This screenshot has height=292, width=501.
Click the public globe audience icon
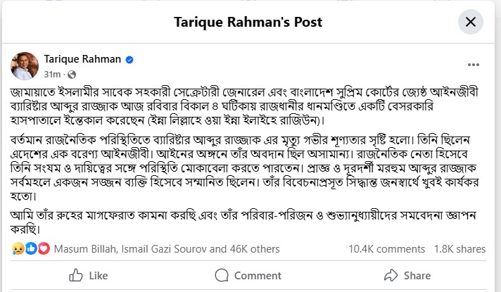[72, 75]
